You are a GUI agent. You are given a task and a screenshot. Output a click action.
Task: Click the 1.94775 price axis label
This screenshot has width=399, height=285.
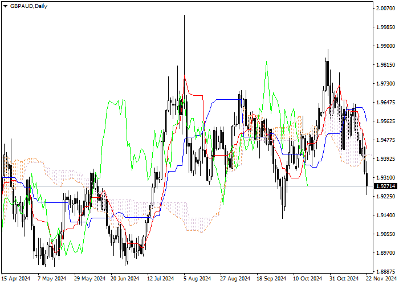[385, 140]
